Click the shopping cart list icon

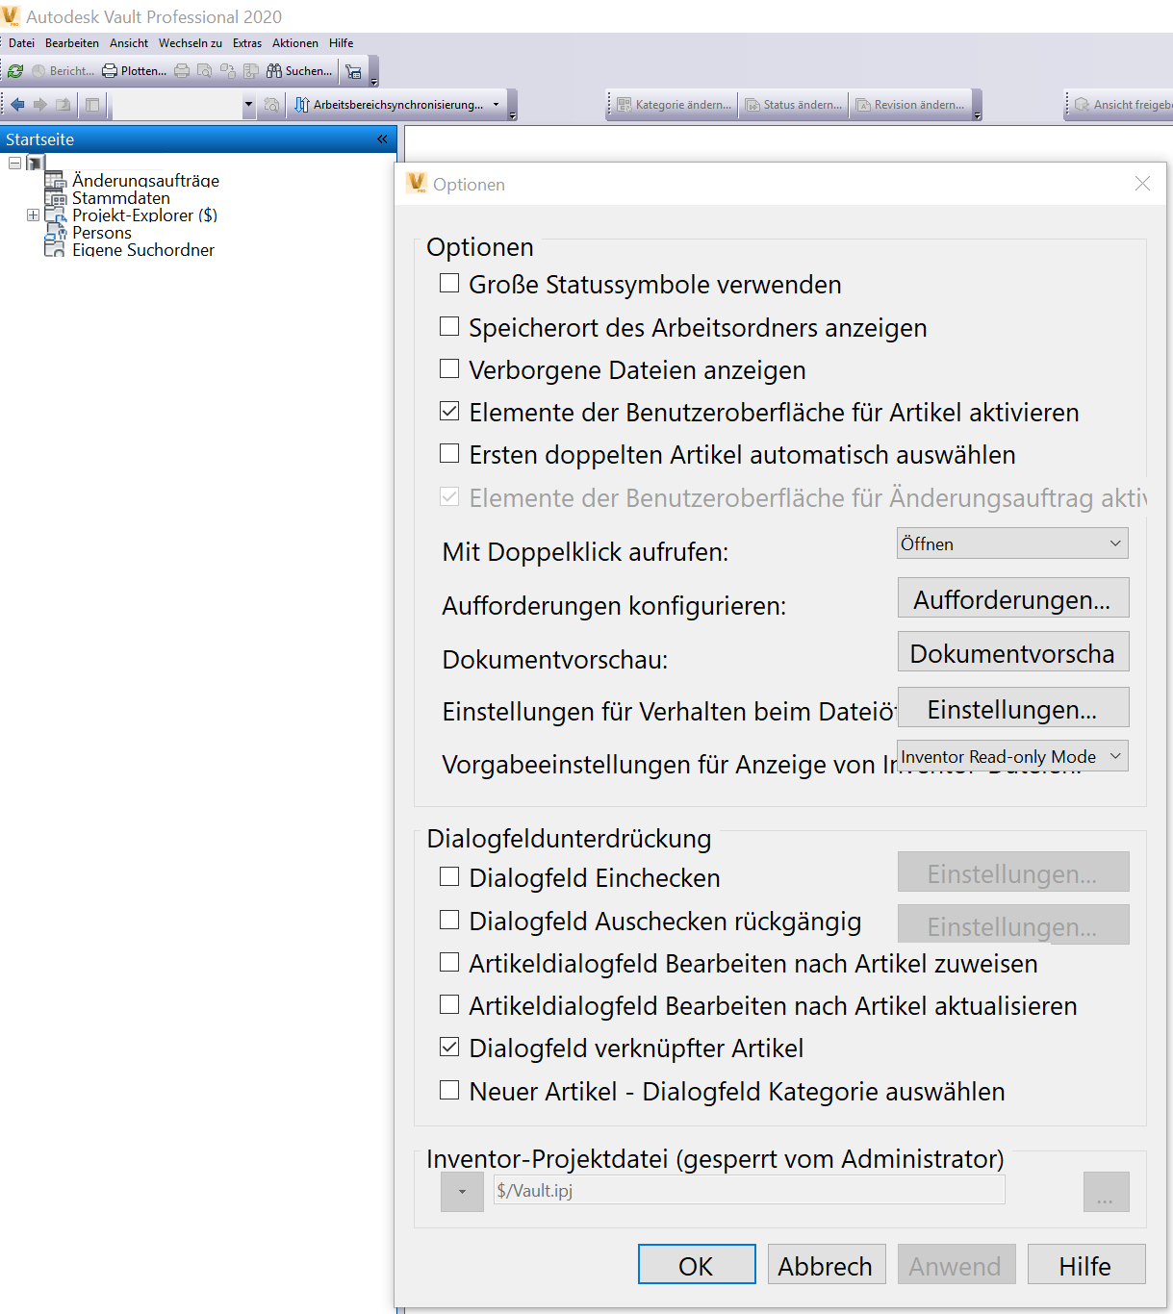click(353, 71)
